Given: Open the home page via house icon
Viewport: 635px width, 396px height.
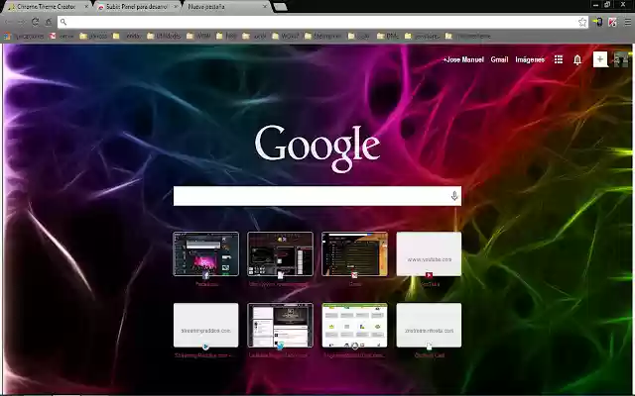Looking at the screenshot, I should [49, 22].
